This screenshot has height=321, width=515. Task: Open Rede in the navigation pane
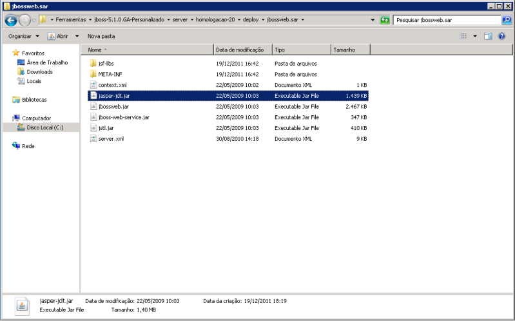coord(28,146)
